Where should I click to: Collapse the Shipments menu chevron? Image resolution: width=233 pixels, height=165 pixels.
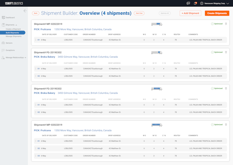pyautogui.click(x=16, y=25)
